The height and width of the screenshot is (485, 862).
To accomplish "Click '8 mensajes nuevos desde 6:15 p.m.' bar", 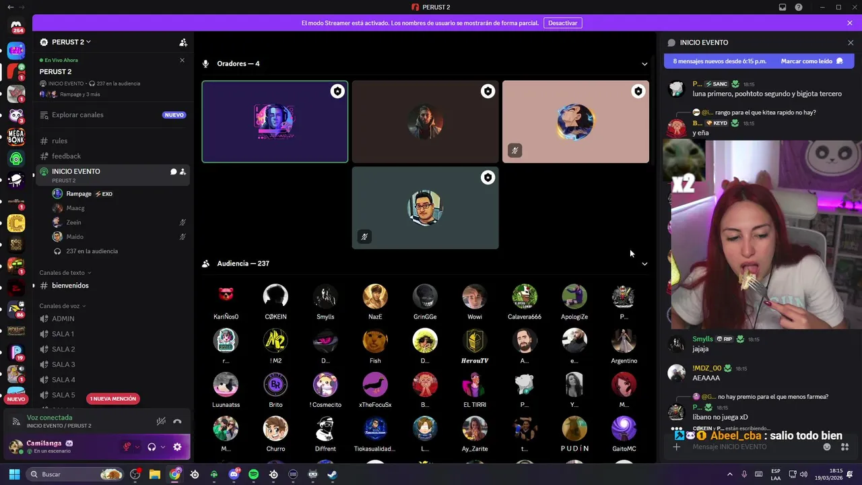I will click(719, 61).
